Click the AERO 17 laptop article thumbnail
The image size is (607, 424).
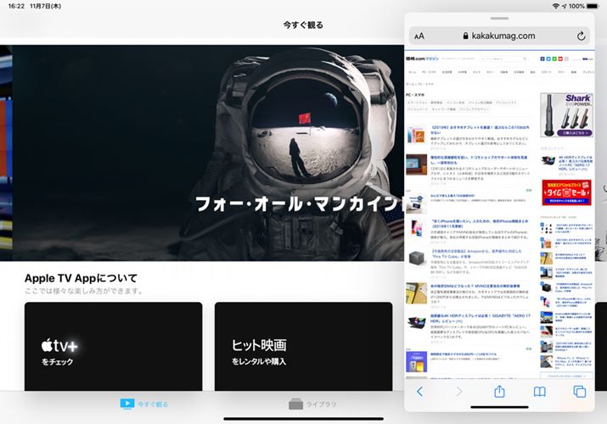pyautogui.click(x=417, y=322)
